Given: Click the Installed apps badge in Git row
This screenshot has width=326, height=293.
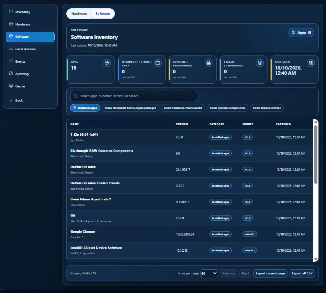Looking at the screenshot, I should (220, 218).
